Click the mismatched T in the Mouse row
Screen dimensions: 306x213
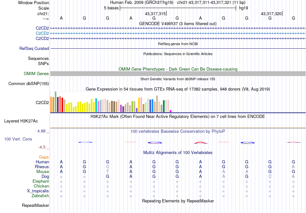108,172
